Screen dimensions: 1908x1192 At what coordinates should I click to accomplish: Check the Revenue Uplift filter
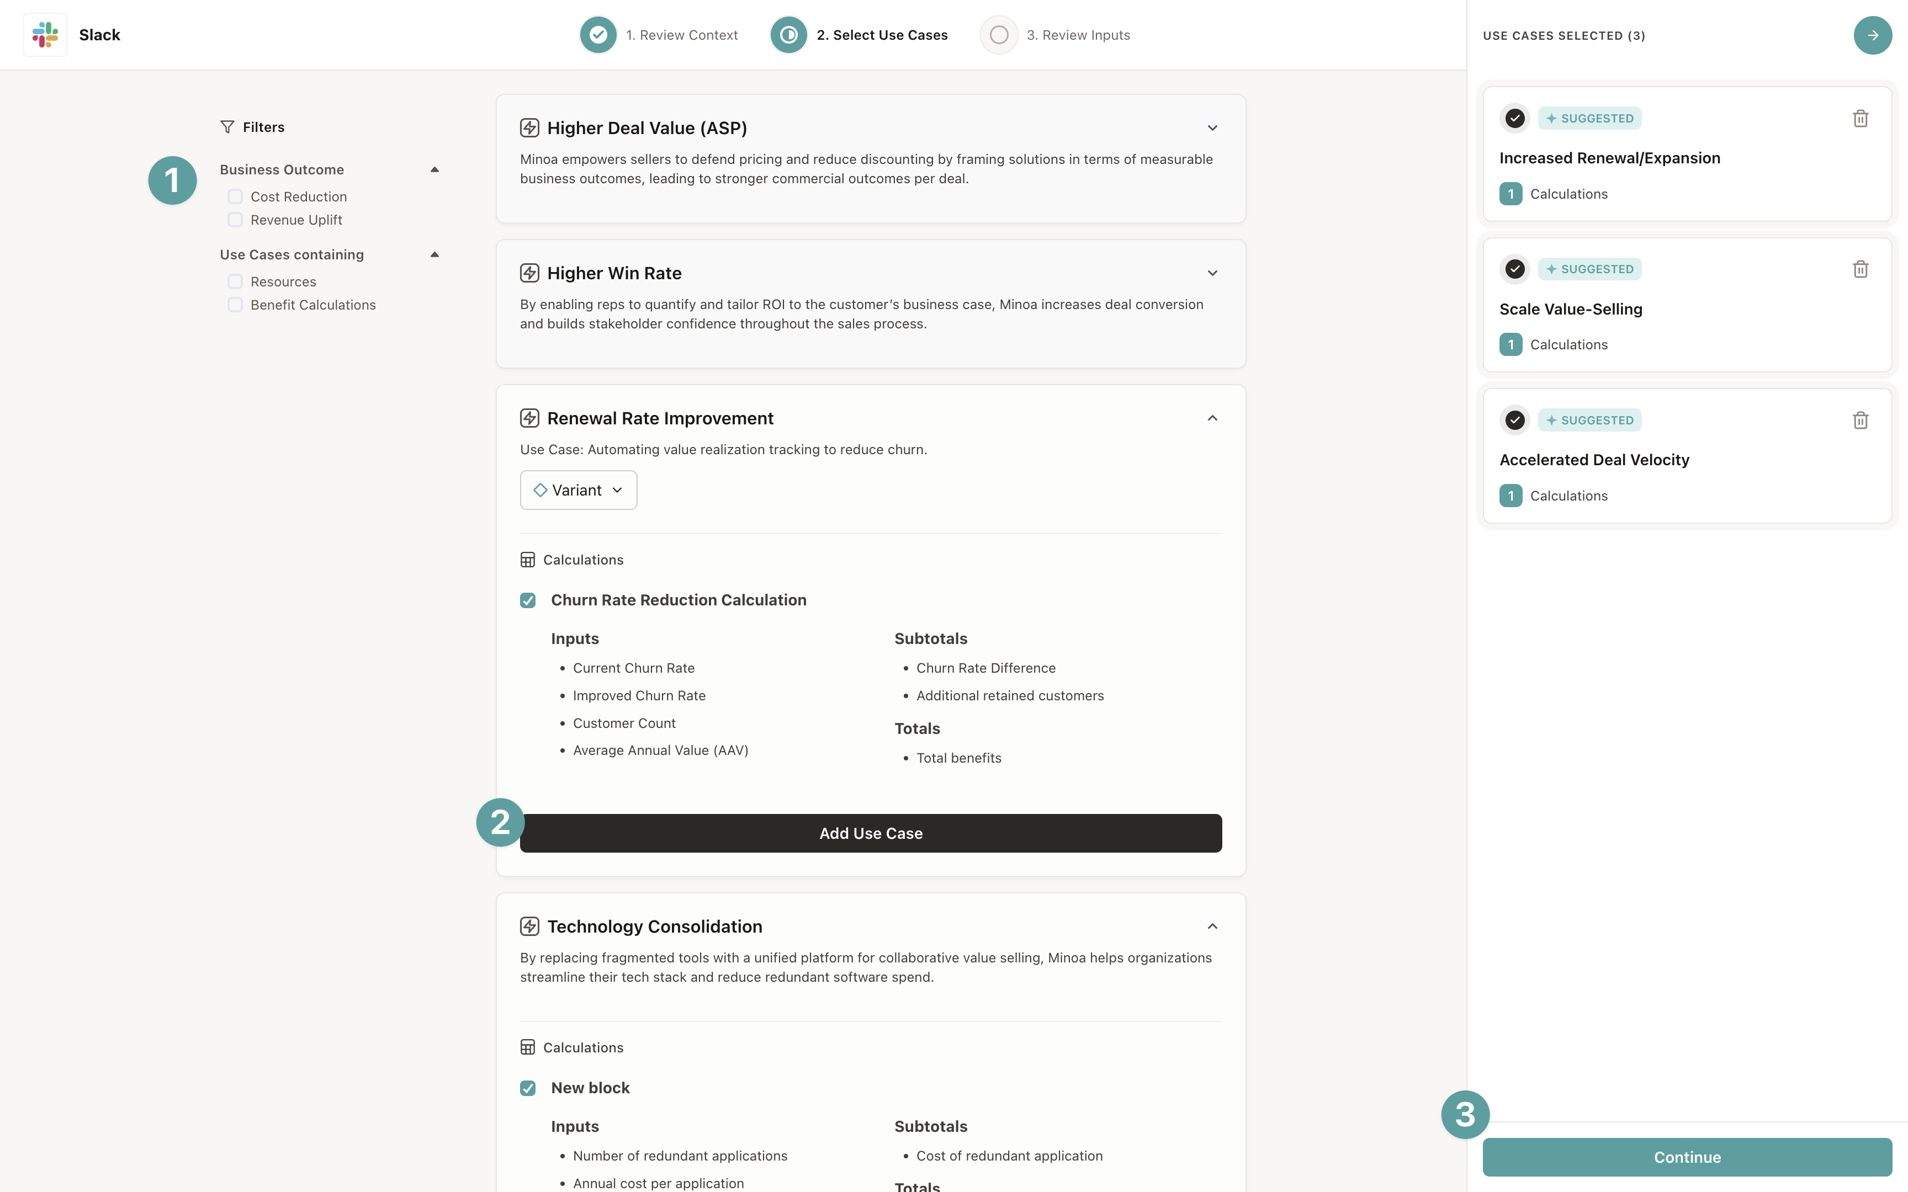tap(235, 220)
